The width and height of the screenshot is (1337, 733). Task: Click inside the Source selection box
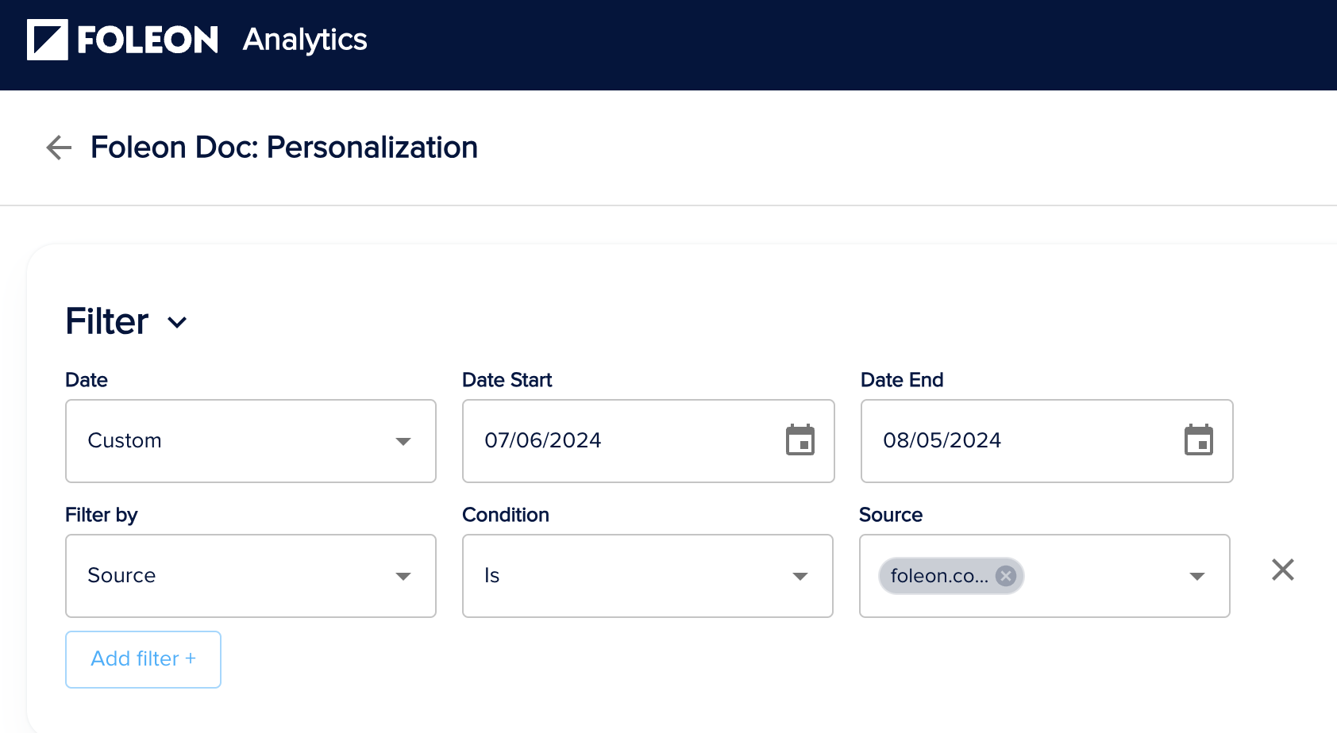[1096, 576]
